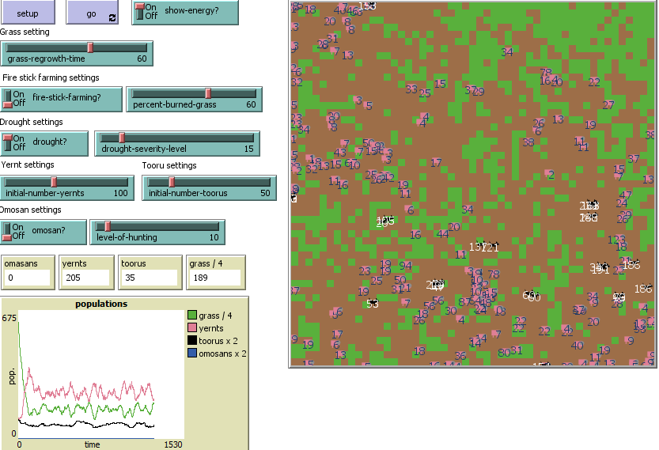Click the yernt labeled 44 in world view
659x450 pixels.
442,234
